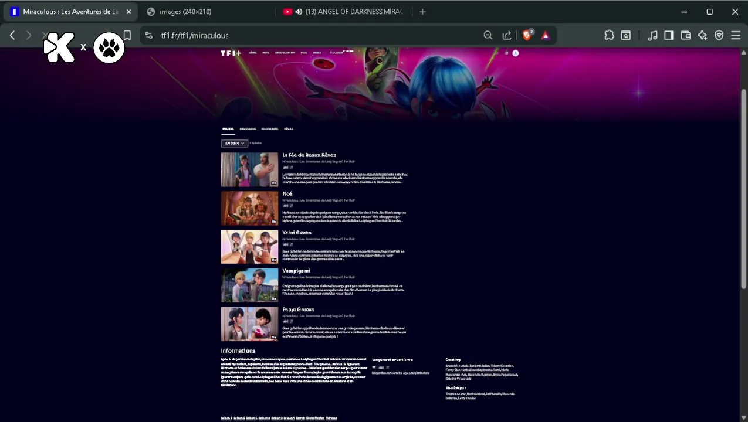Select the second page tab under the banner
748x422 pixels.
pos(248,129)
